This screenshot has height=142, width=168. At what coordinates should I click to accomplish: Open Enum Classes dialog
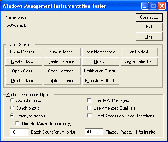24,52
